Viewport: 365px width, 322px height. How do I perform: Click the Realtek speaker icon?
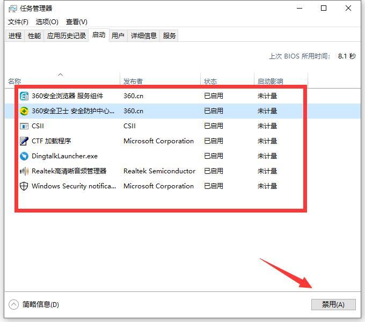pyautogui.click(x=24, y=171)
